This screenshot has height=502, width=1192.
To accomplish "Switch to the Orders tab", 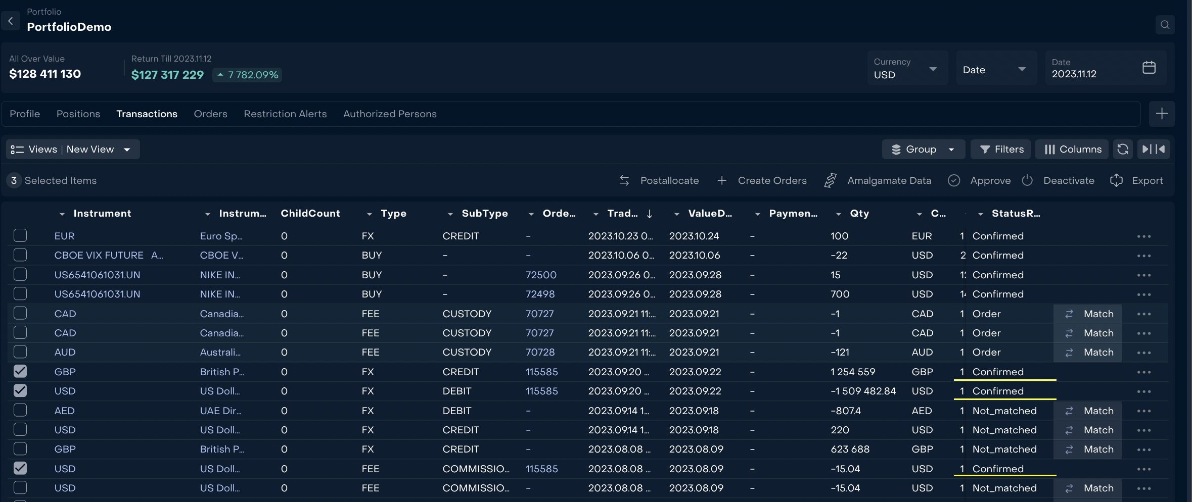I will tap(210, 114).
